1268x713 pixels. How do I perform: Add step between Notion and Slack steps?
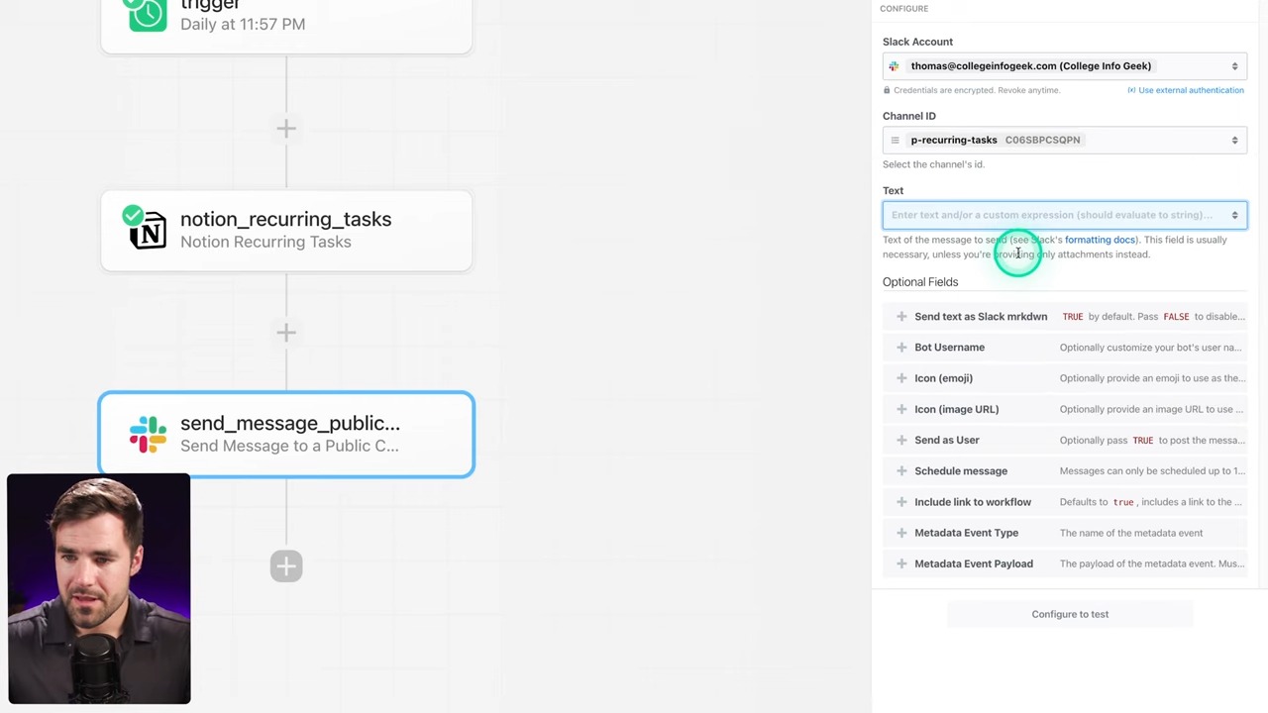[x=286, y=333]
